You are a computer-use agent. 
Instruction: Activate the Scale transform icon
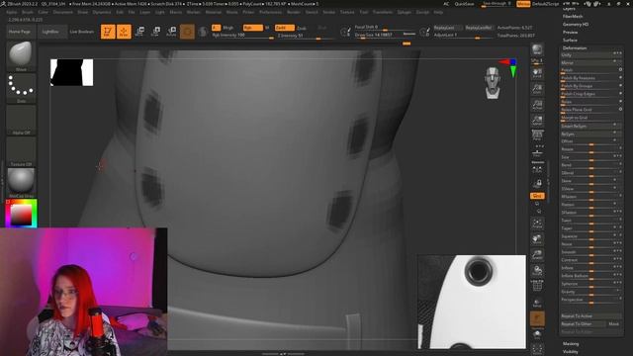(x=156, y=32)
